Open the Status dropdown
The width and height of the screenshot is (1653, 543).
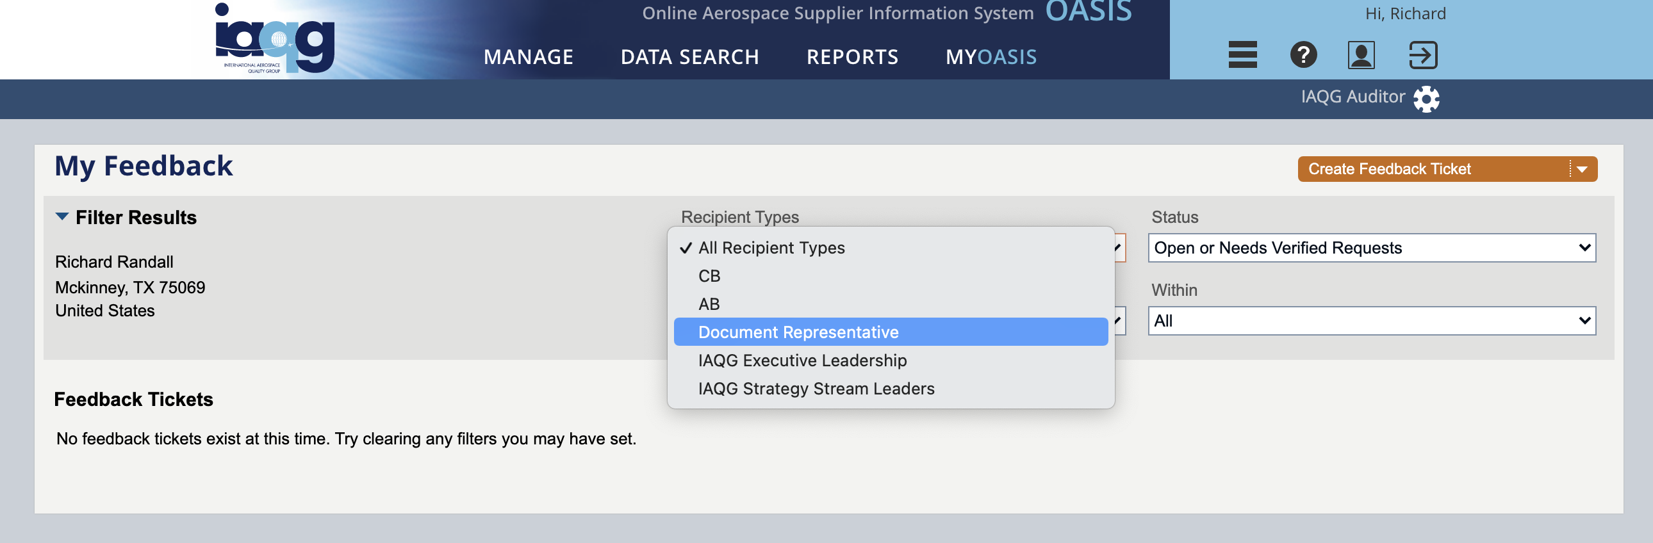tap(1372, 248)
